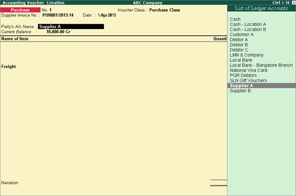Select Customer A ledger account
296x196 pixels.
pos(242,34)
